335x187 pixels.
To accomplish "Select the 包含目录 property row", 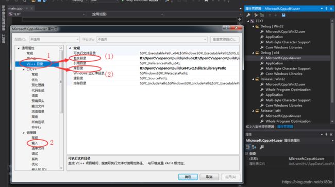I will coord(153,58).
